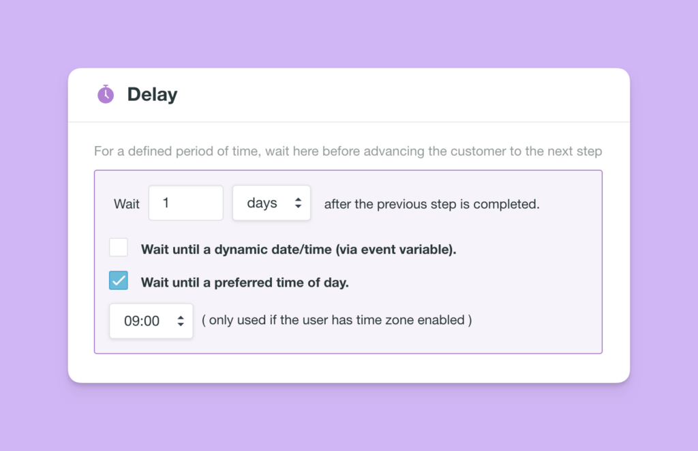This screenshot has height=451, width=698.
Task: Click the white card area below the settings box
Action: (x=349, y=368)
